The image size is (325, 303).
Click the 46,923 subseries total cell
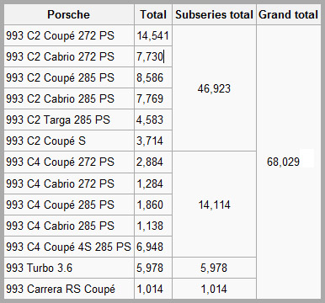pyautogui.click(x=214, y=88)
